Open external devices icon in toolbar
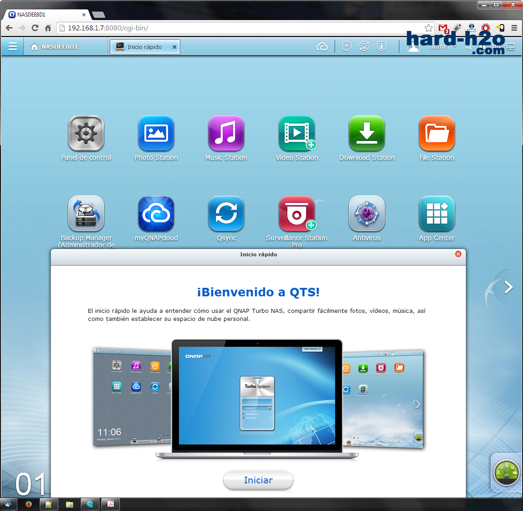 [364, 46]
